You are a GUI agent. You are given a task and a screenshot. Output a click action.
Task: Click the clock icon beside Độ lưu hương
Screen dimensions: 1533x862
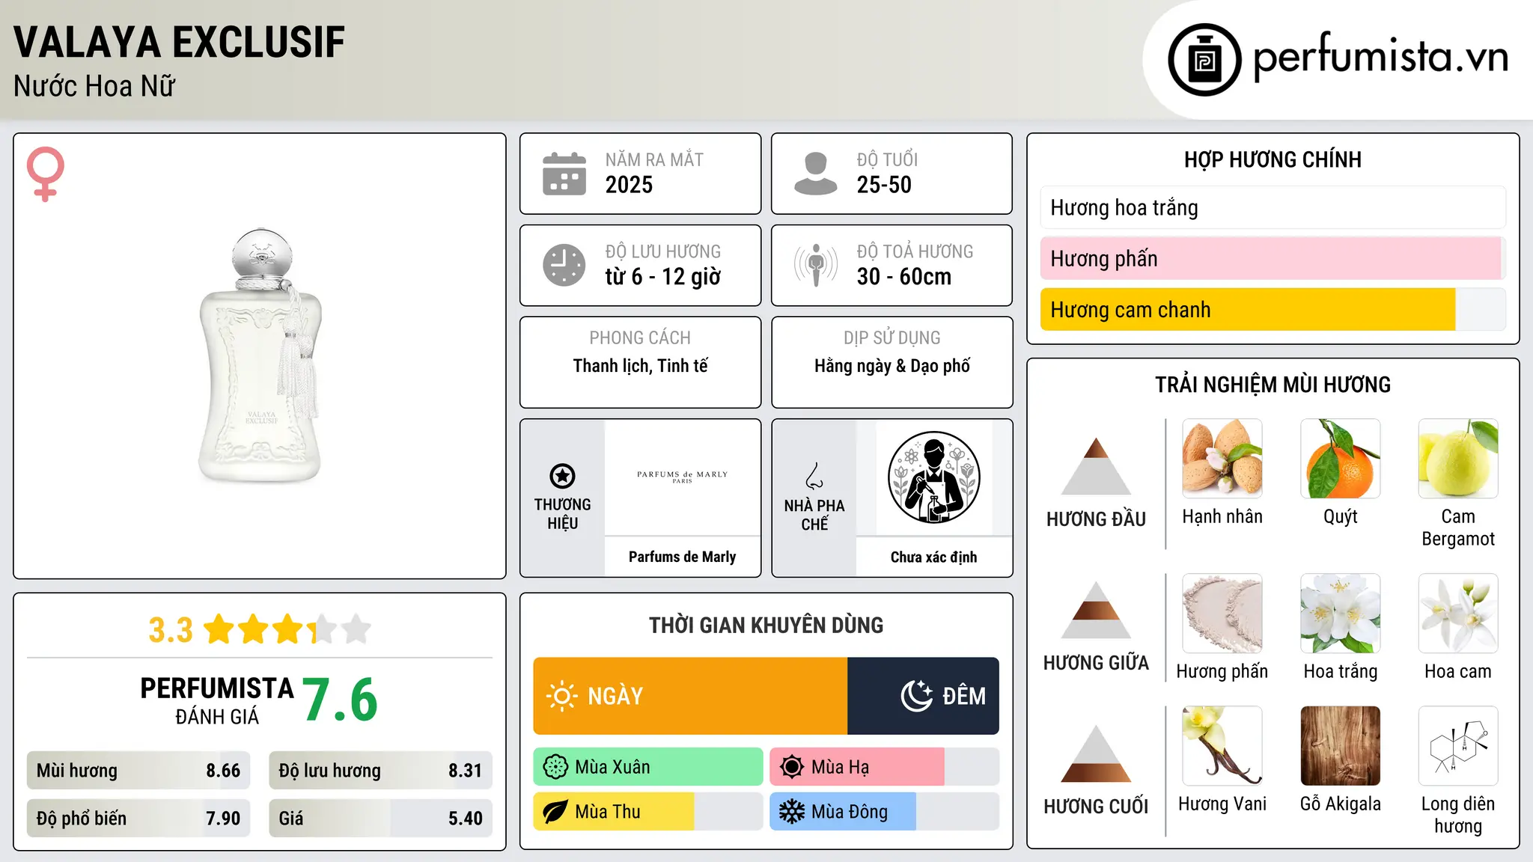pyautogui.click(x=564, y=265)
